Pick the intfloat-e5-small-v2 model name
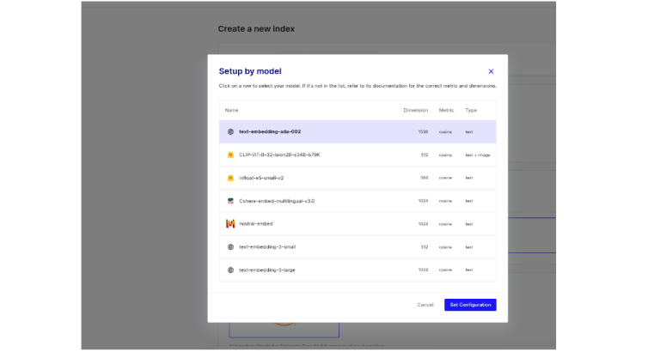Viewport: 660px width, 358px height. [x=261, y=178]
